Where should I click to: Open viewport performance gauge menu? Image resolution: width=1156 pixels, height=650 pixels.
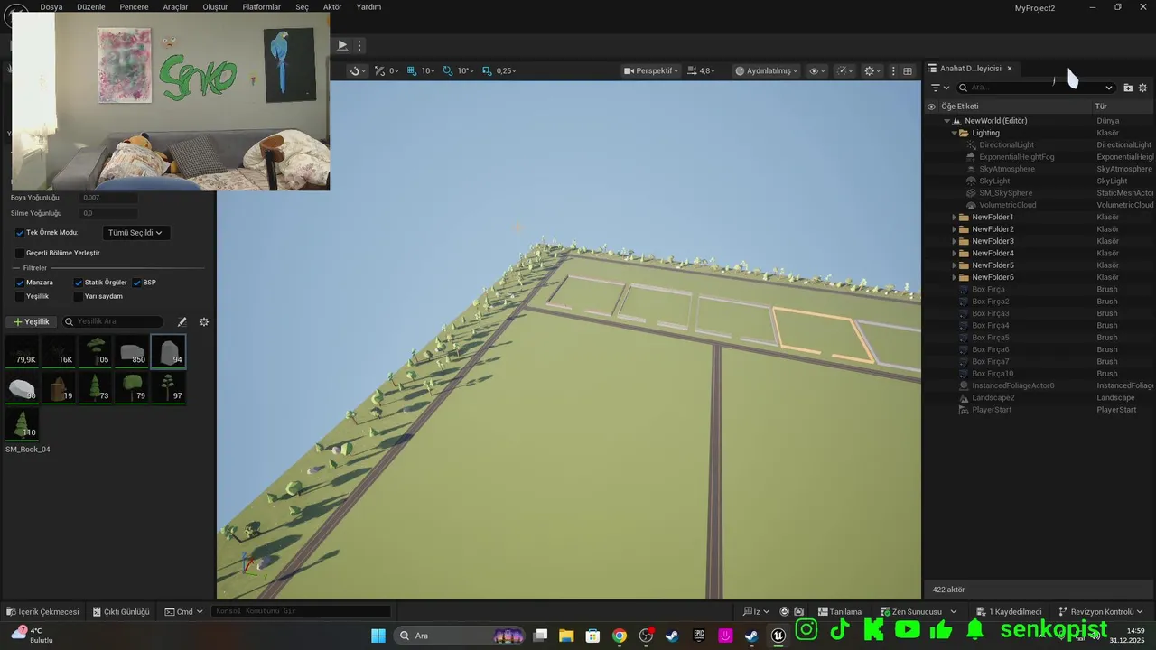[844, 70]
